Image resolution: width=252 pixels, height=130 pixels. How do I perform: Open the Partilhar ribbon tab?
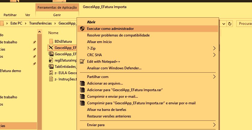tap(10, 15)
